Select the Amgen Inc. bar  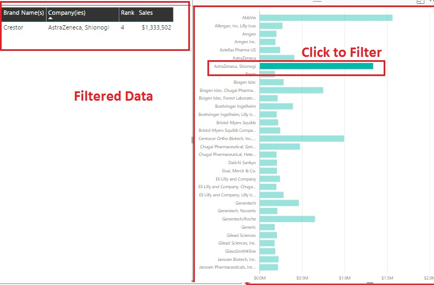[268, 42]
